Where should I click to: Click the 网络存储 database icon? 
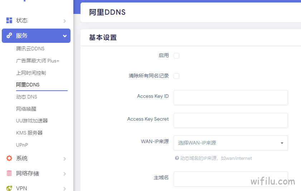tap(9, 173)
